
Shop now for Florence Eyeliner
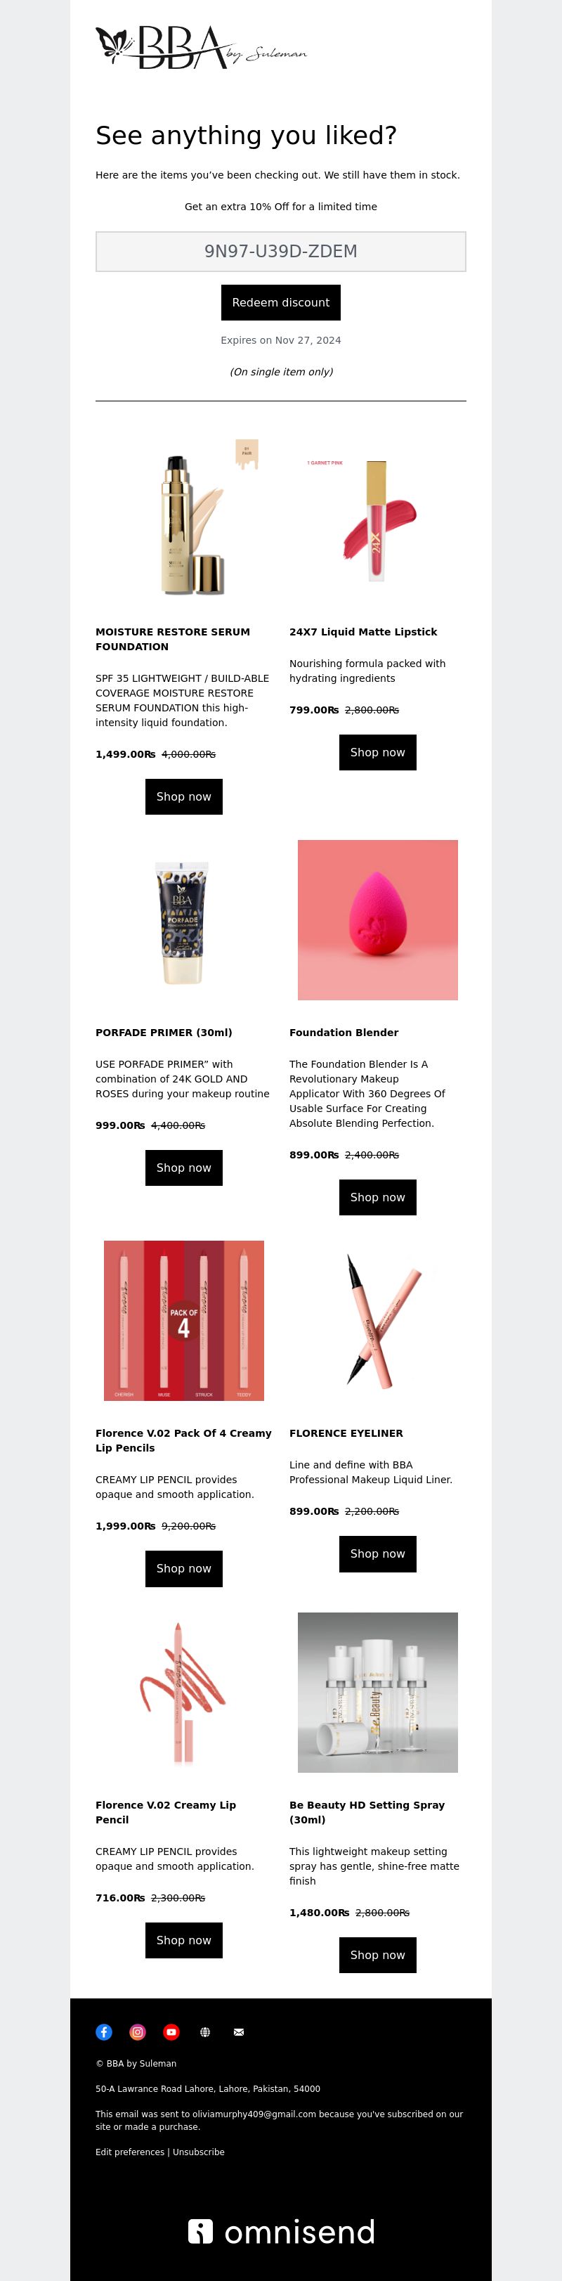378,1553
